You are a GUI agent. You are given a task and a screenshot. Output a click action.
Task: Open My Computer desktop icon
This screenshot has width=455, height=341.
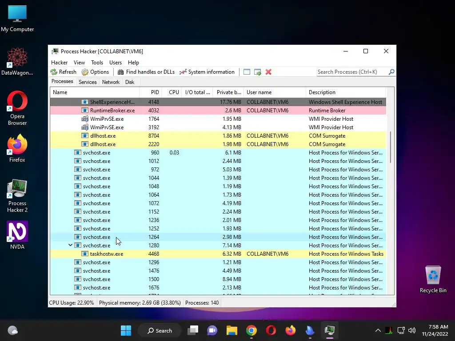pos(17,19)
